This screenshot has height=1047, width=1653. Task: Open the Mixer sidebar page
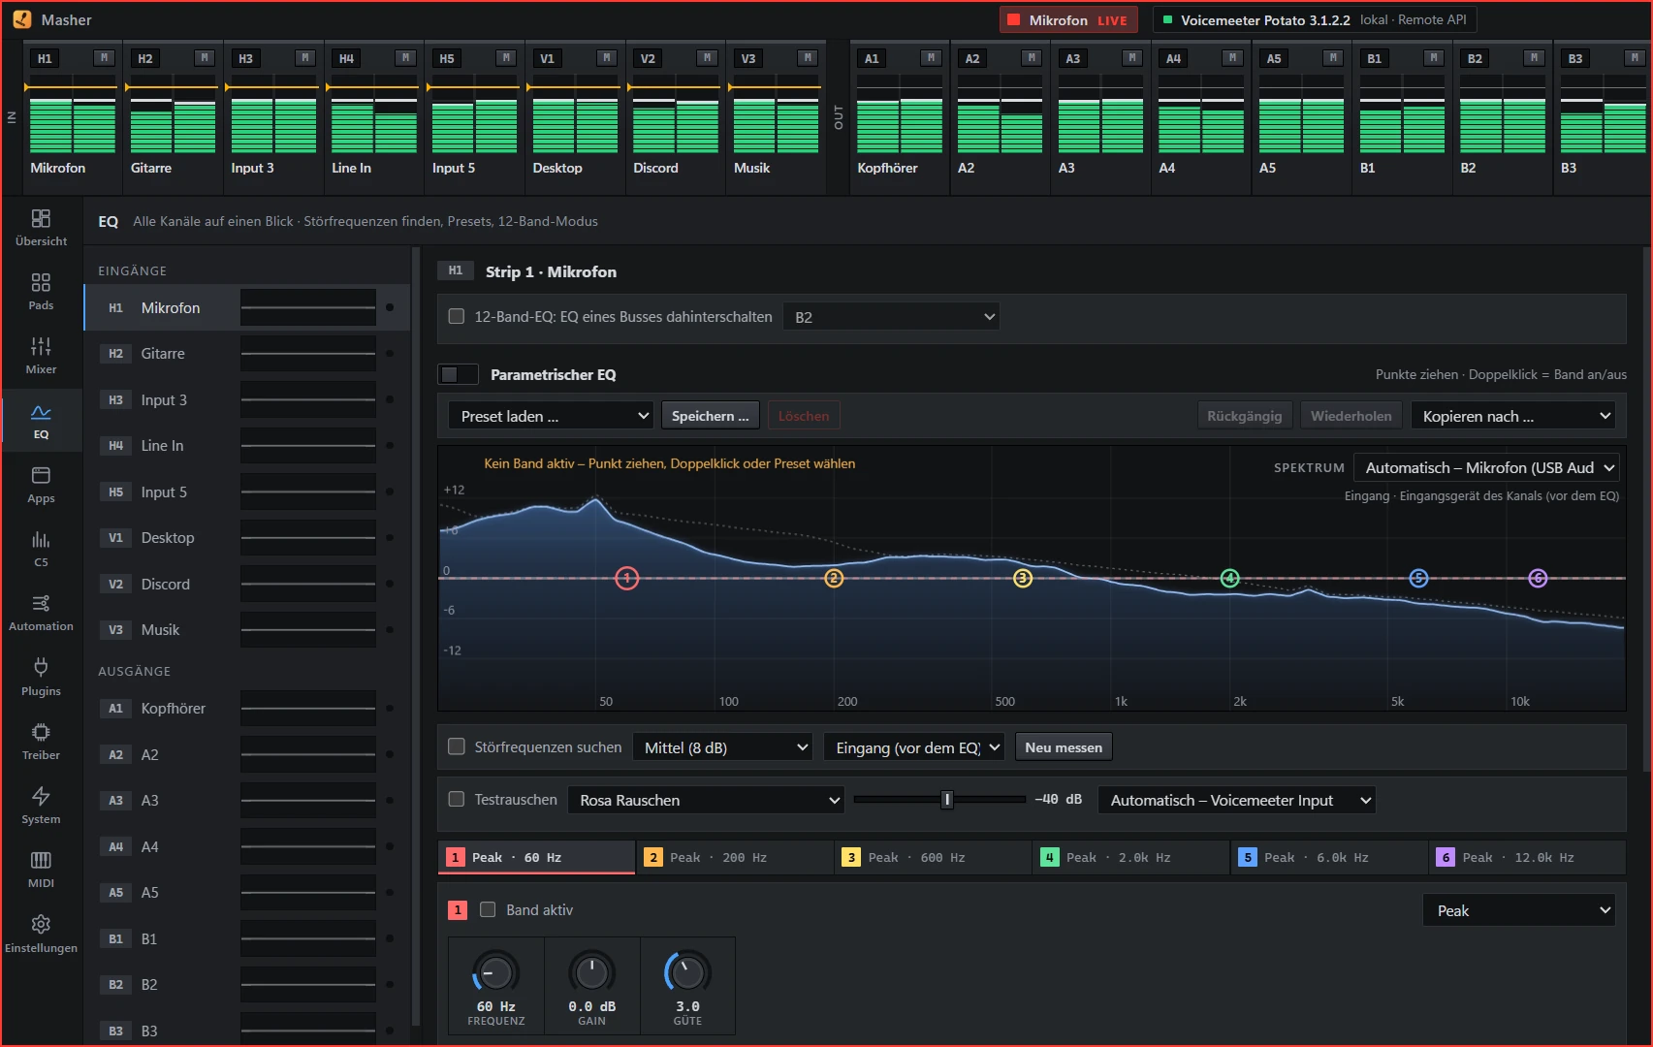[x=41, y=356]
